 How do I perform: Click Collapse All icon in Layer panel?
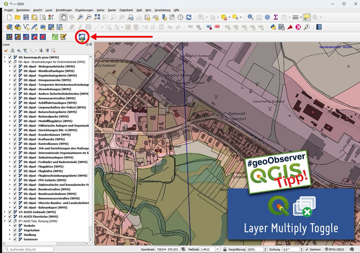point(47,51)
